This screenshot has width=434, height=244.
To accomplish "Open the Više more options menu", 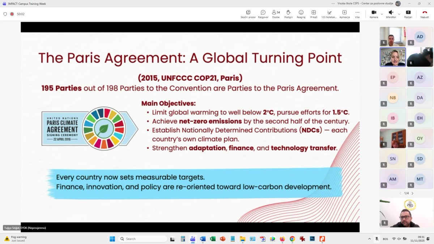I will pos(357,14).
